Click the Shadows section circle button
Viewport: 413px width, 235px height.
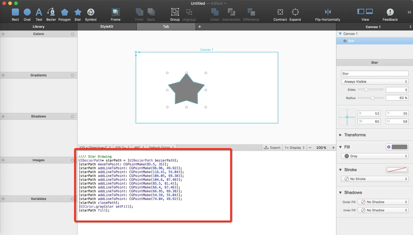click(72, 116)
